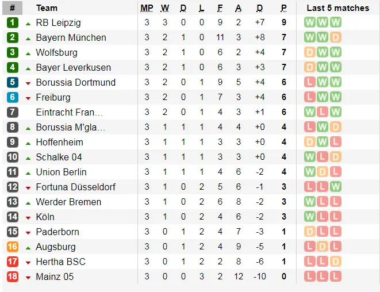
Task: Open the Bayer Leverkusen team link
Action: (x=73, y=68)
